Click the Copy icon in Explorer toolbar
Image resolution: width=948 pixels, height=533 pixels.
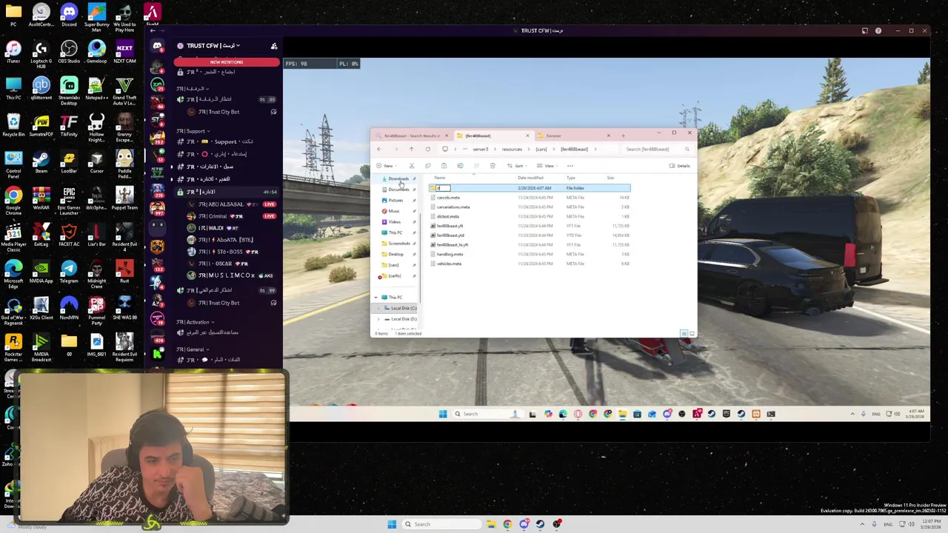428,166
